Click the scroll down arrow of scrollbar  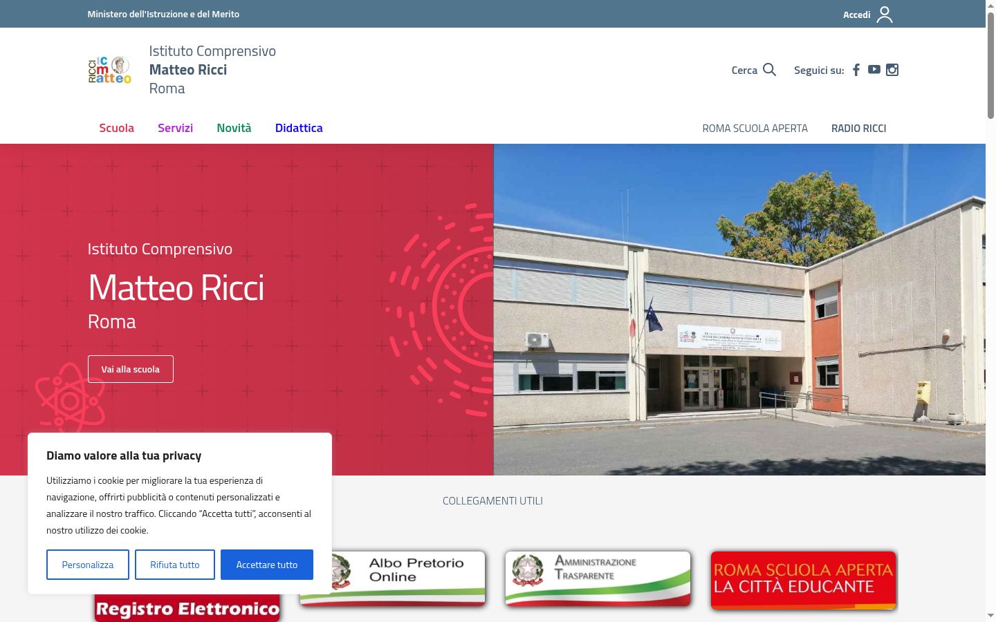pyautogui.click(x=990, y=615)
